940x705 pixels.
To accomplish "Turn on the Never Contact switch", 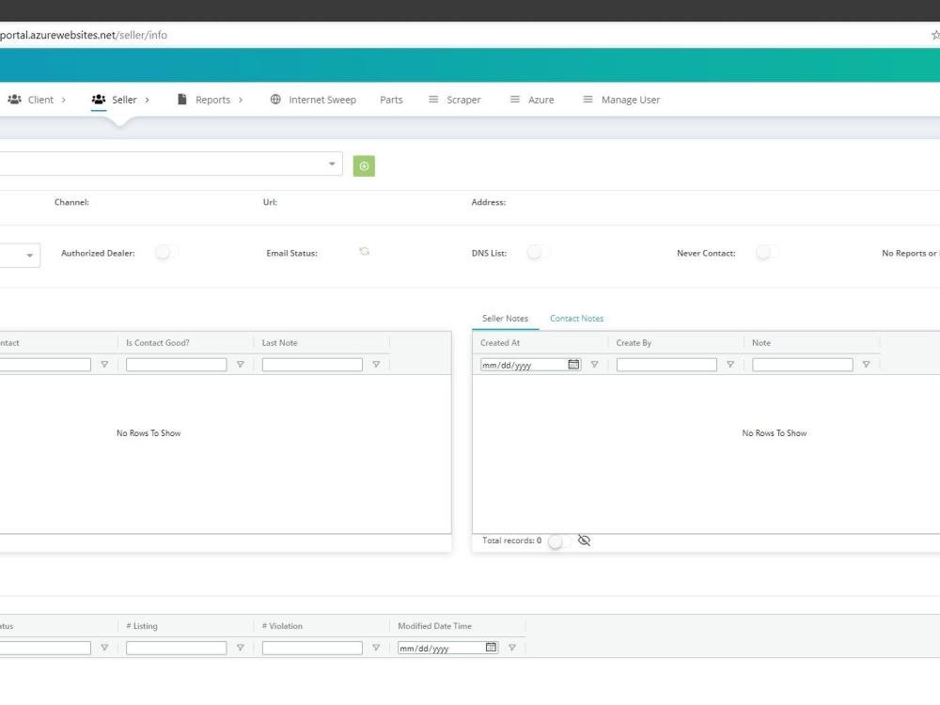I will pos(766,252).
